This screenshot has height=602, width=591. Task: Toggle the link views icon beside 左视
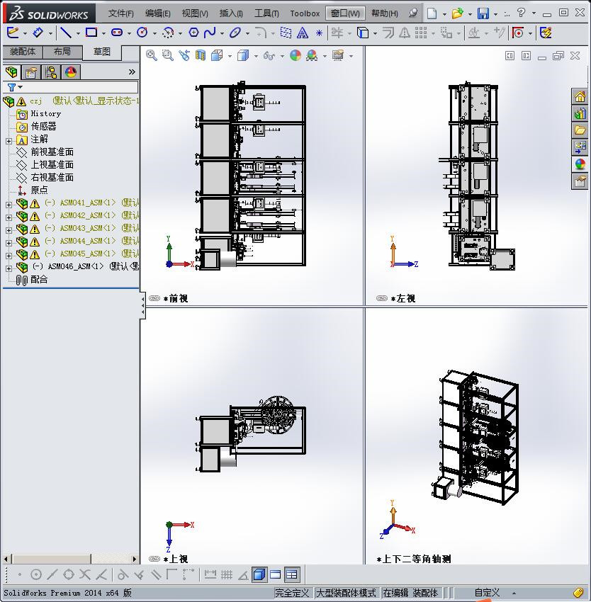382,298
